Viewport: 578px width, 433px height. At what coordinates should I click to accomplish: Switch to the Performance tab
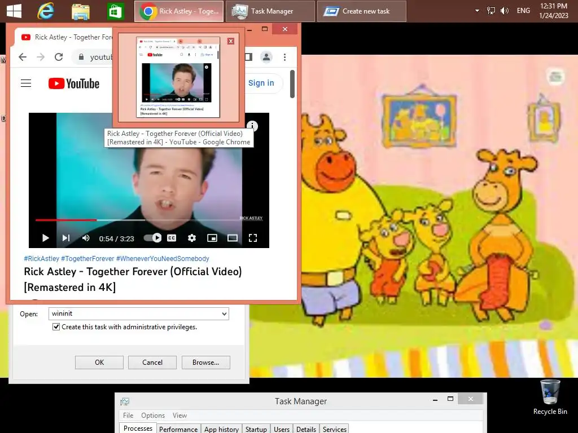coord(178,429)
